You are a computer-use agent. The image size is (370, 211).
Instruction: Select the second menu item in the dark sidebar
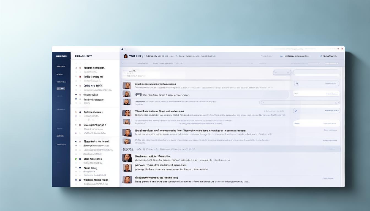tap(59, 74)
